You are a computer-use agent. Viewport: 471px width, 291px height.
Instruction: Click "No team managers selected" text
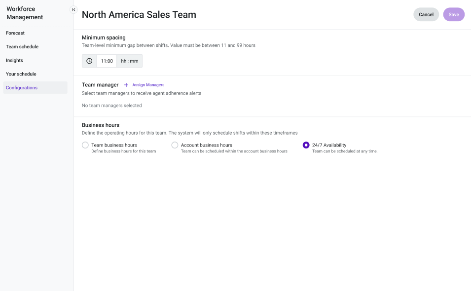tap(112, 106)
